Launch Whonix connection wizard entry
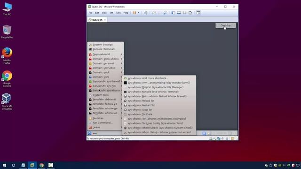Viewport: 301px width, 169px height. (x=159, y=132)
